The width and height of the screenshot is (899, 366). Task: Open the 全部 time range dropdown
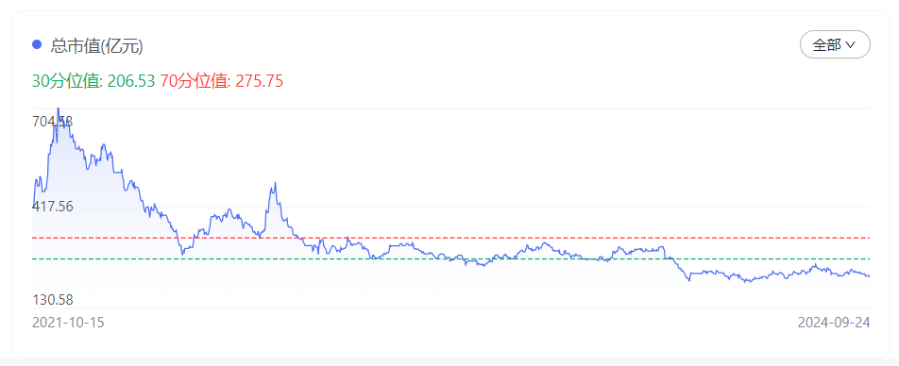coord(835,44)
